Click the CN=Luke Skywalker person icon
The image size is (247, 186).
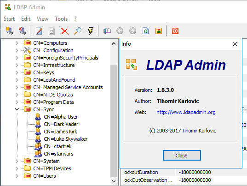pyautogui.click(x=38, y=139)
